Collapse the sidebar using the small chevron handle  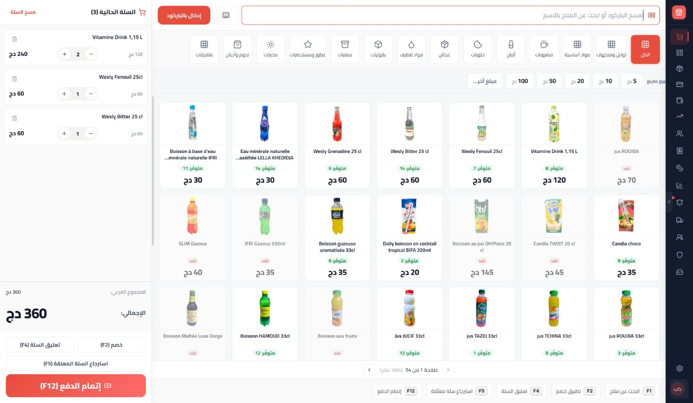(x=669, y=202)
